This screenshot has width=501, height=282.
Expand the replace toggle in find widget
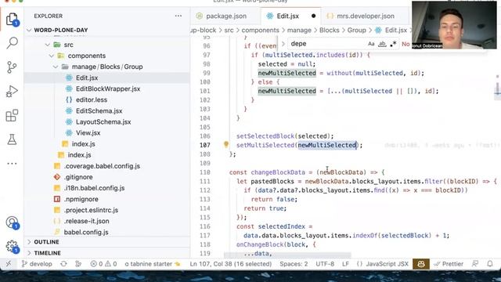(283, 44)
